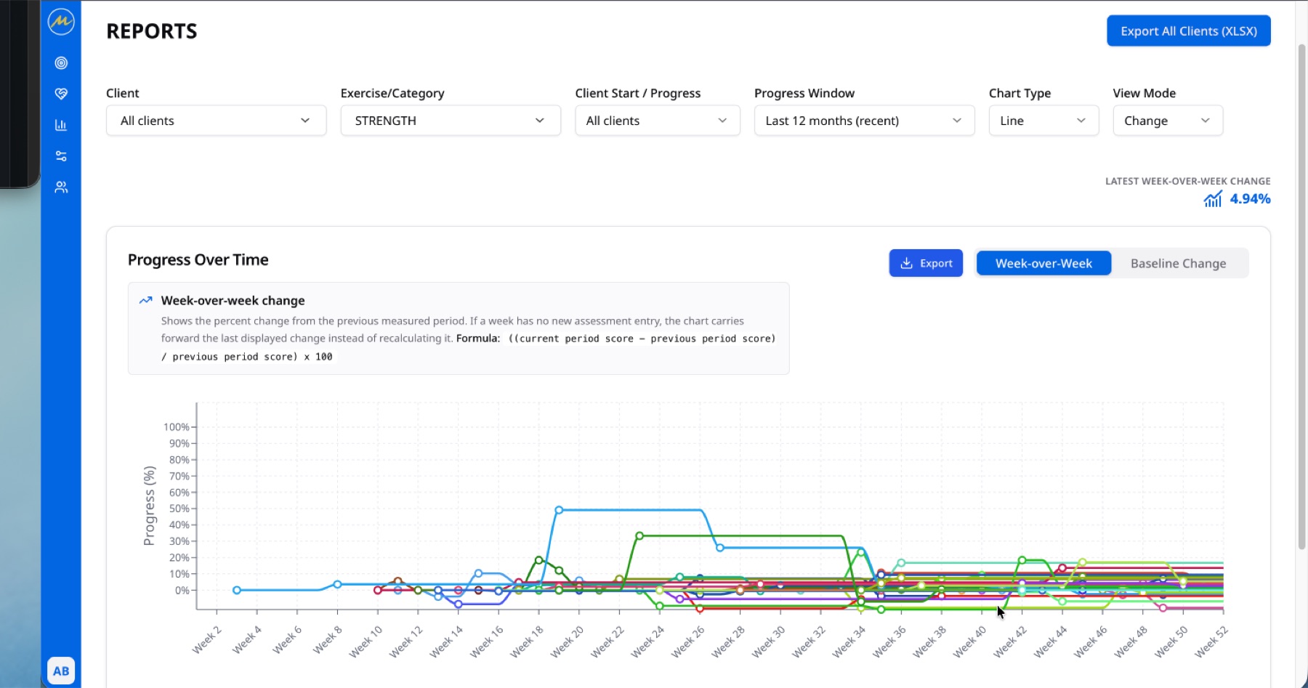Image resolution: width=1308 pixels, height=688 pixels.
Task: Open the Client Start / Progress dropdown
Action: click(x=658, y=121)
